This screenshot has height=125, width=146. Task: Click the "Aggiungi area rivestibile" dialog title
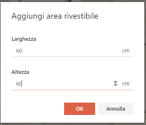(x=55, y=16)
